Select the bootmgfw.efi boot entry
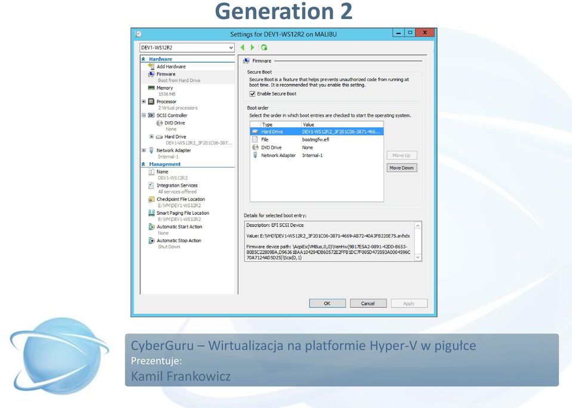 click(316, 140)
